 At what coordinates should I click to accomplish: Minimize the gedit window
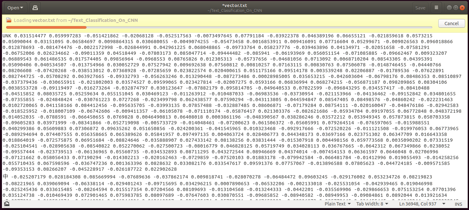coord(449,8)
